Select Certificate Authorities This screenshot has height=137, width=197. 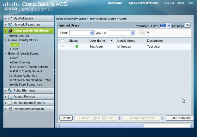pyautogui.click(x=23, y=75)
